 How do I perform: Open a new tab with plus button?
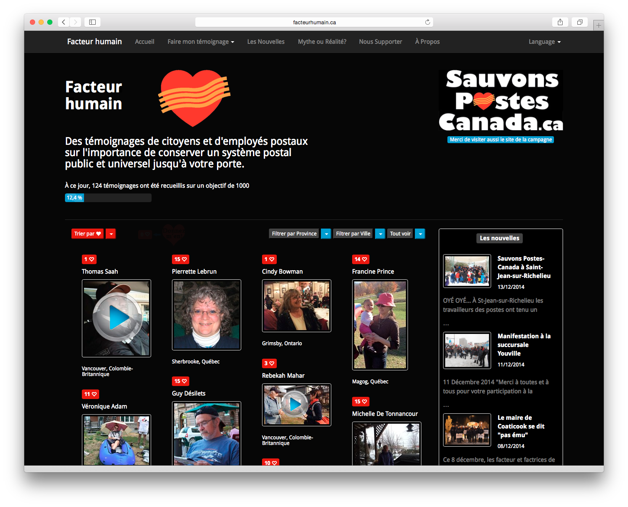(x=599, y=26)
